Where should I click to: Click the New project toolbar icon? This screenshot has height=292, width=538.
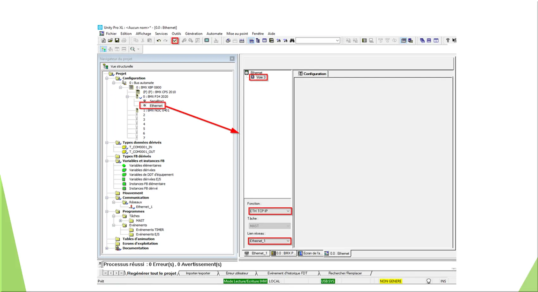103,40
